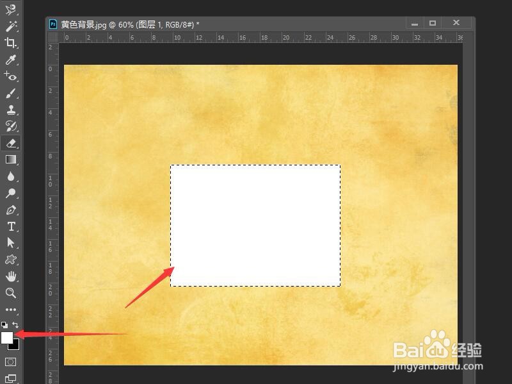The height and width of the screenshot is (384, 512).
Task: Toggle Quick Mask mode
Action: (x=10, y=362)
